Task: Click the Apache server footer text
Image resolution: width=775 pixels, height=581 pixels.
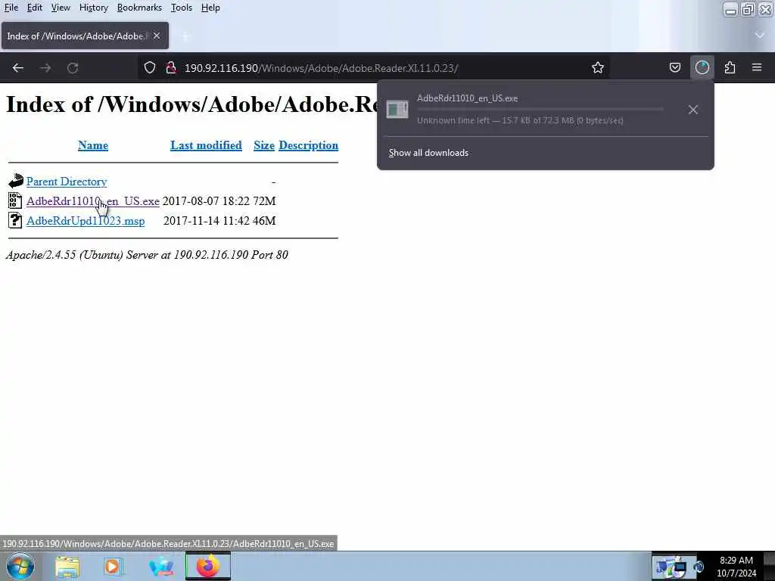Action: pos(147,255)
